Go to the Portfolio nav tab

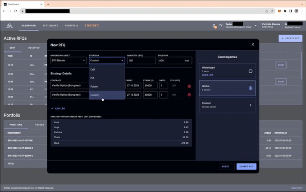[71, 26]
